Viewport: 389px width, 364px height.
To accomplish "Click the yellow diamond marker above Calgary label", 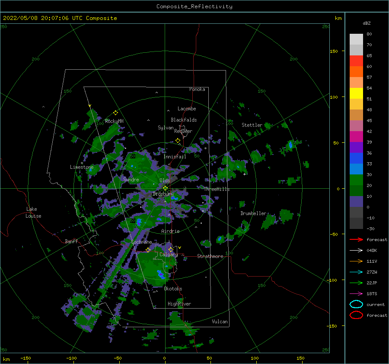I will (x=171, y=249).
